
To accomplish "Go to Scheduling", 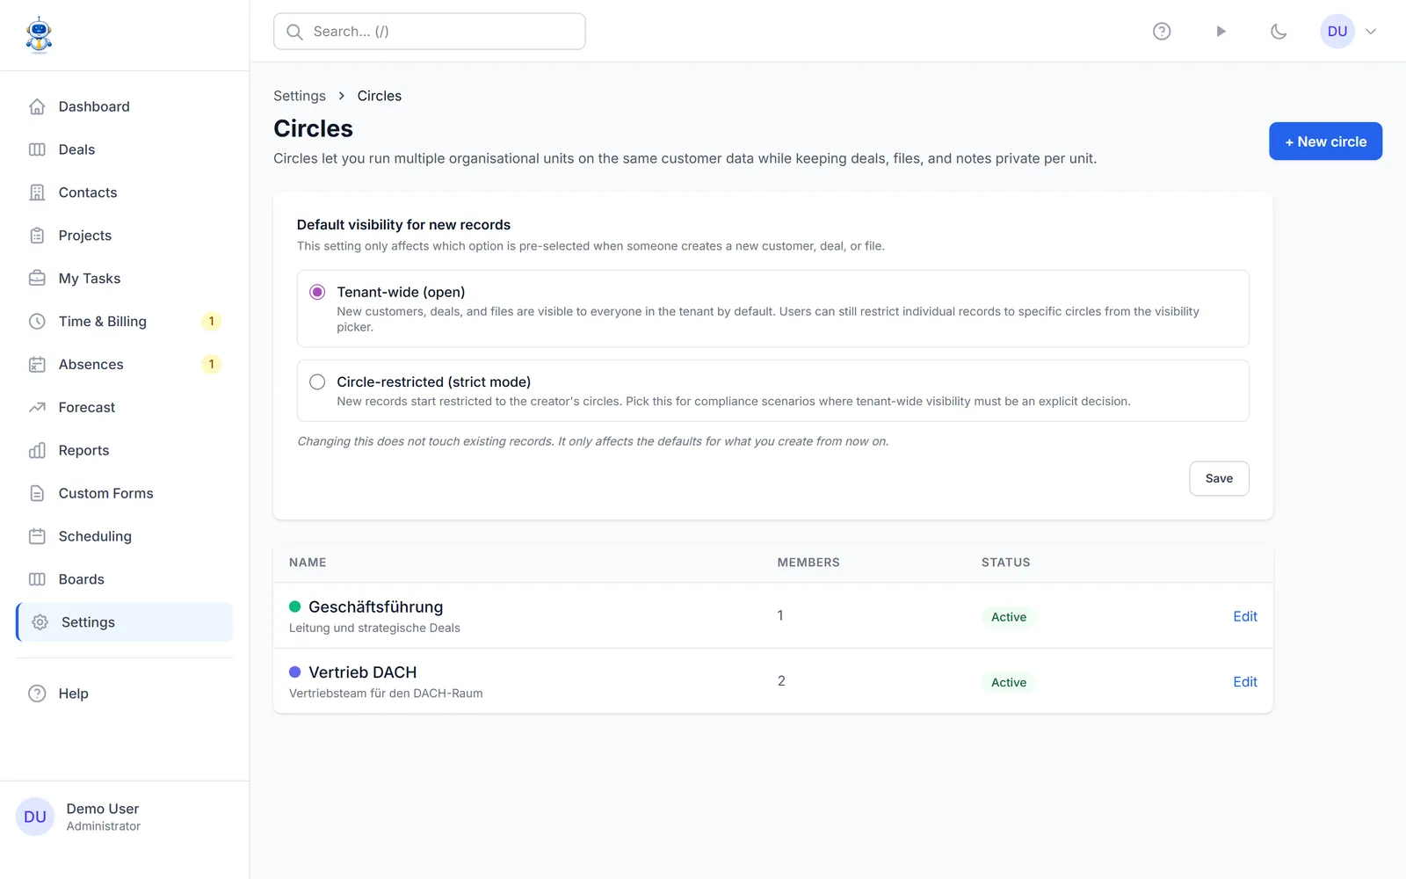I will pyautogui.click(x=124, y=536).
